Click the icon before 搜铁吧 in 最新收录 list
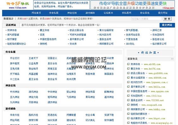The width and height of the screenshot is (178, 125). click(x=128, y=105)
